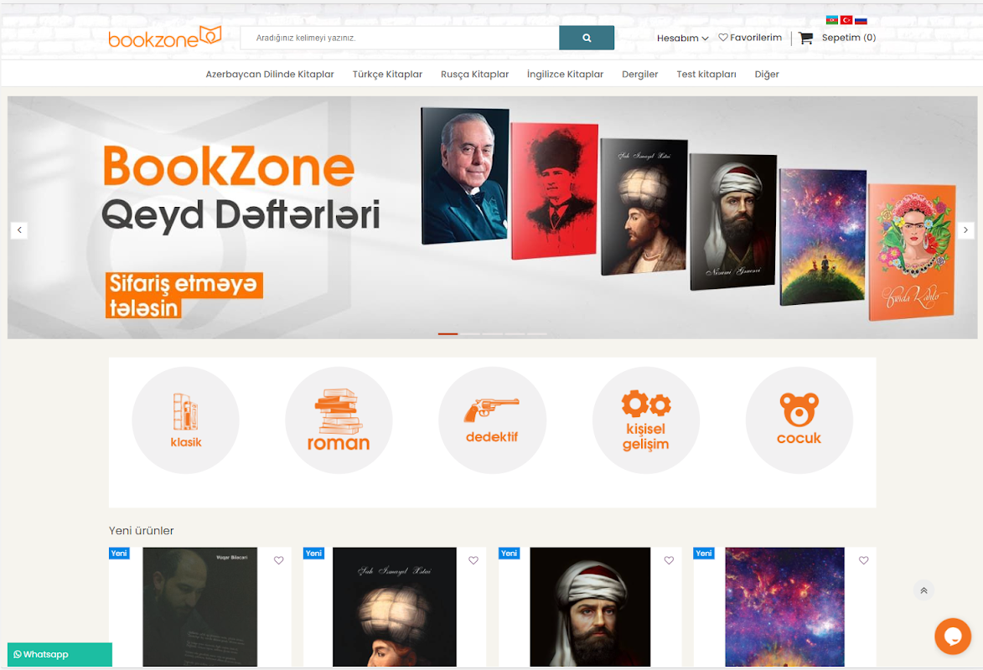Image resolution: width=983 pixels, height=670 pixels.
Task: Switch language with the Turkish flag
Action: tap(846, 20)
